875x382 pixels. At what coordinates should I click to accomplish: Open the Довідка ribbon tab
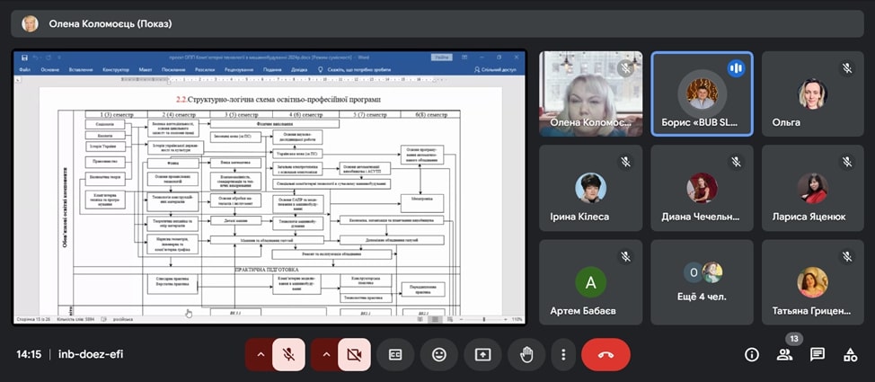tap(299, 70)
